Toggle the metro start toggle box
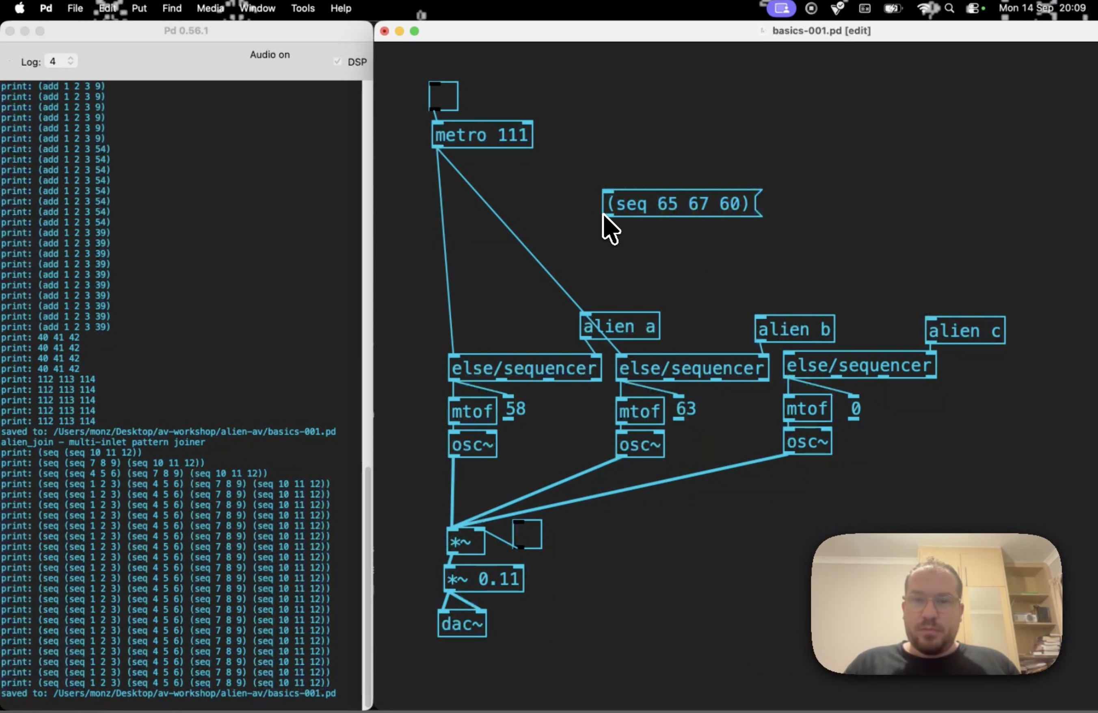Image resolution: width=1098 pixels, height=713 pixels. point(443,96)
